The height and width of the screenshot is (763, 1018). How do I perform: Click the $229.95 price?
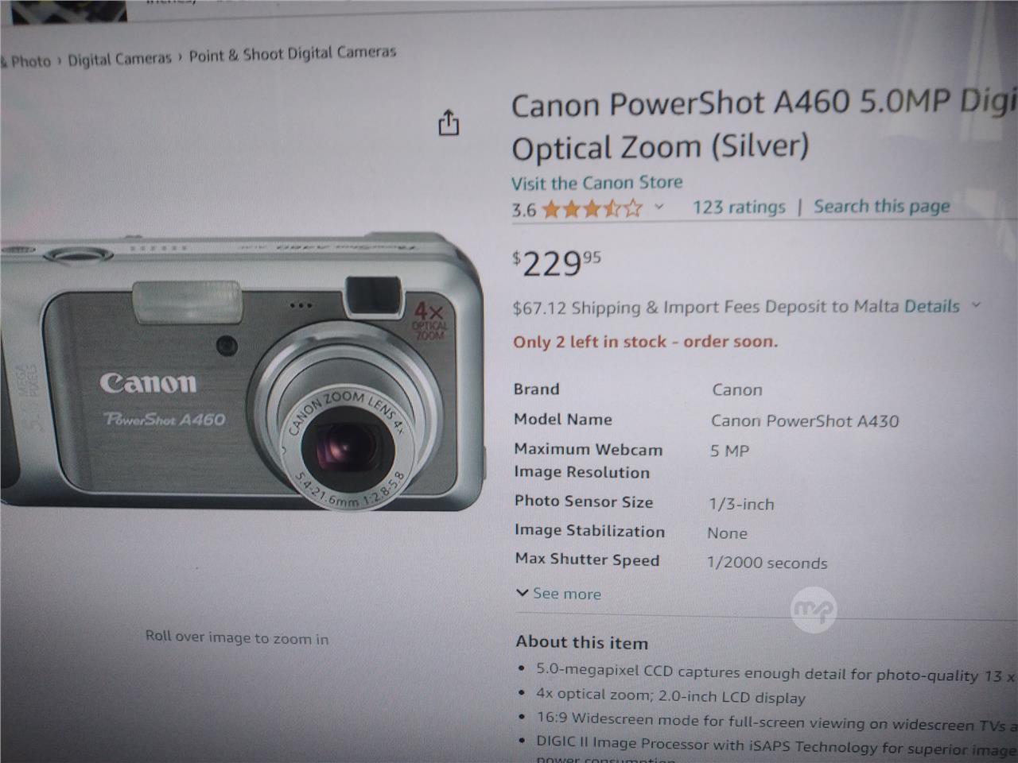click(x=557, y=263)
